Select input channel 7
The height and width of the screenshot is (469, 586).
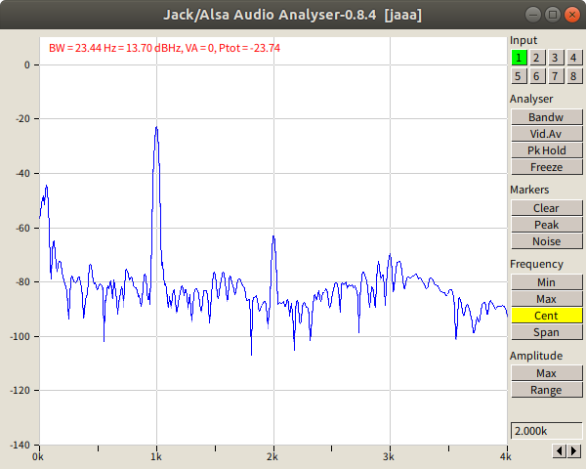point(556,76)
